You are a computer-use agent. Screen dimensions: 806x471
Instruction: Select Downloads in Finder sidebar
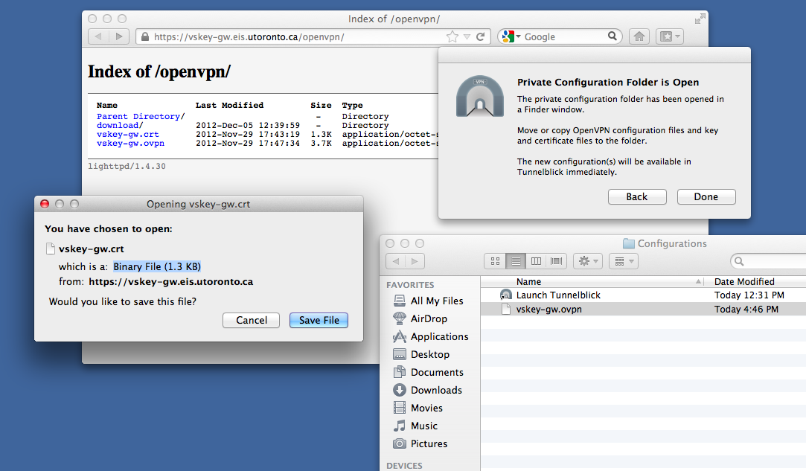[427, 391]
